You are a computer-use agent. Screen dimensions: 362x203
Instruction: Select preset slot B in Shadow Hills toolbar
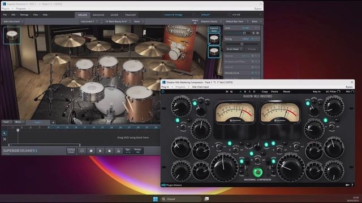245,91
